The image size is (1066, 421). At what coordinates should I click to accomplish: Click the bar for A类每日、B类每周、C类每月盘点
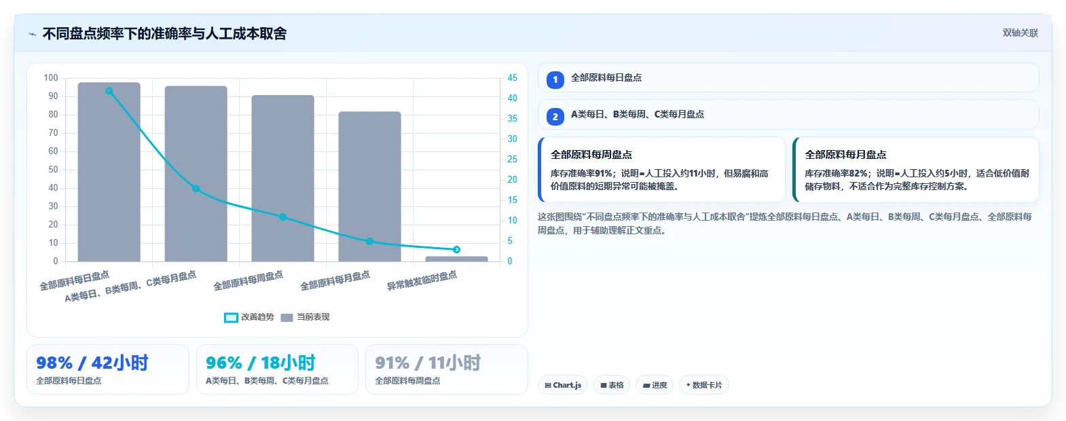click(196, 174)
